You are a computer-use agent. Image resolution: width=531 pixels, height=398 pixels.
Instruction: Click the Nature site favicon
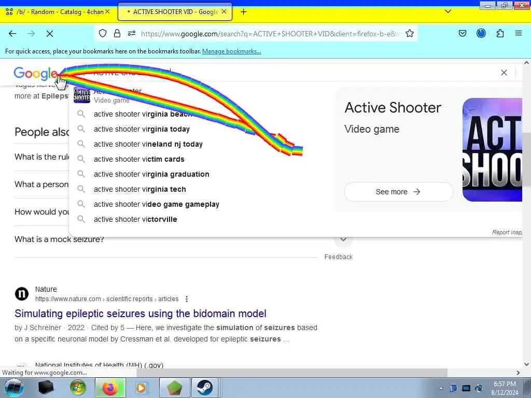(22, 293)
